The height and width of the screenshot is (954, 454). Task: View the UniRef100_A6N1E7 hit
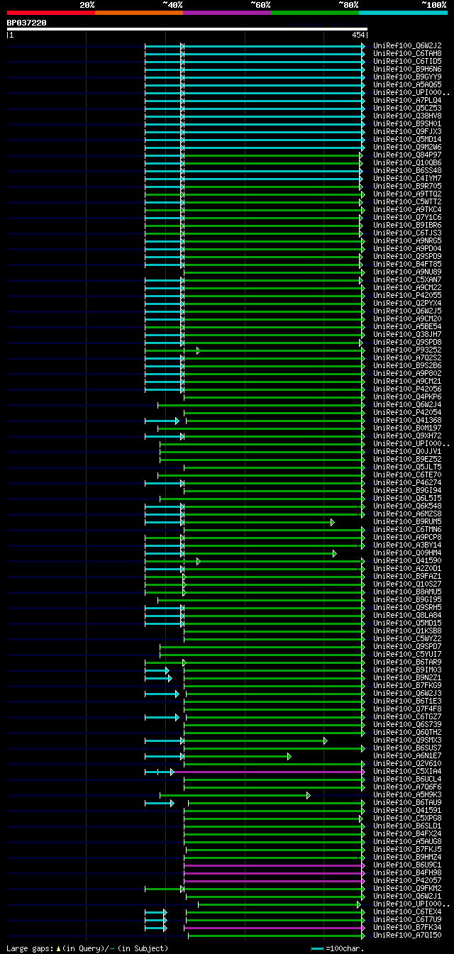pyautogui.click(x=407, y=755)
